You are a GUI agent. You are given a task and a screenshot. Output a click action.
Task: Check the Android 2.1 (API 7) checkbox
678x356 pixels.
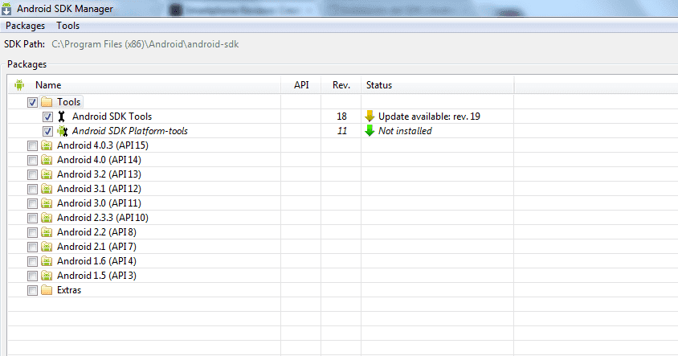[32, 247]
